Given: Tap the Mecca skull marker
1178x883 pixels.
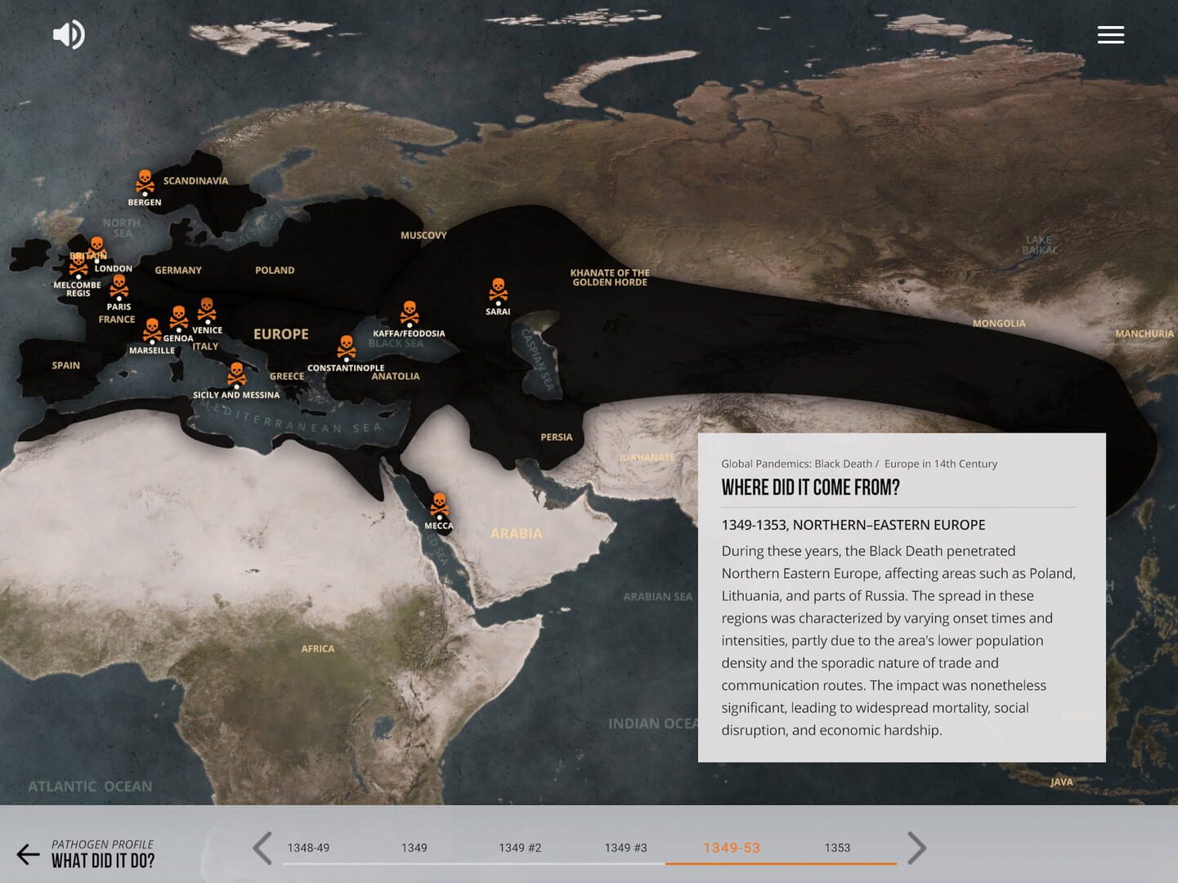Looking at the screenshot, I should pos(439,505).
